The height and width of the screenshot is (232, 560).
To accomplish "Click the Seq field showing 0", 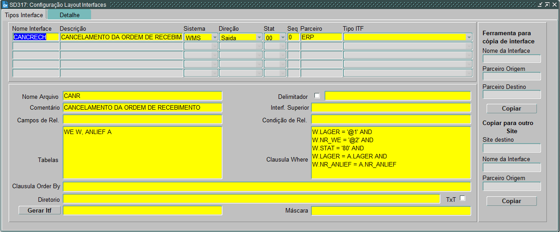I will (294, 37).
